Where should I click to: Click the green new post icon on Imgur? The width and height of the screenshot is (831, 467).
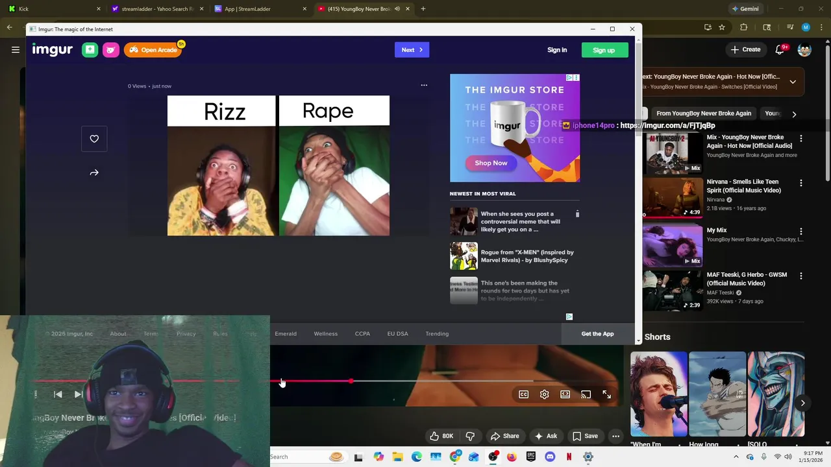click(x=90, y=50)
